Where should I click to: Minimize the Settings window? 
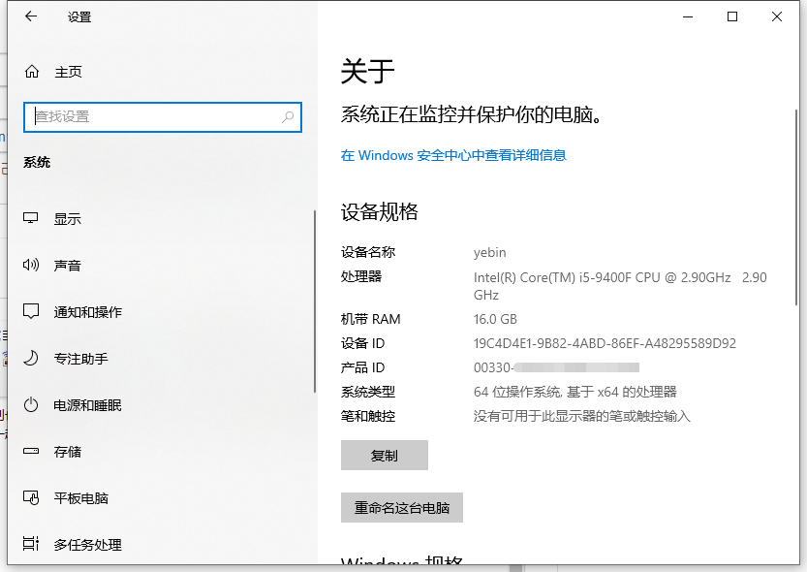[688, 16]
